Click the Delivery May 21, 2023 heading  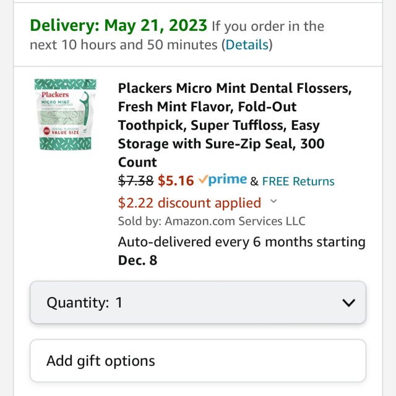pos(119,26)
